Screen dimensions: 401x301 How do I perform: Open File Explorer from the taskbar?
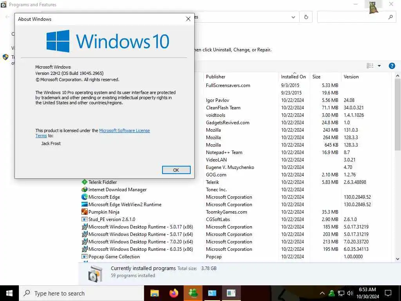[x=154, y=293]
